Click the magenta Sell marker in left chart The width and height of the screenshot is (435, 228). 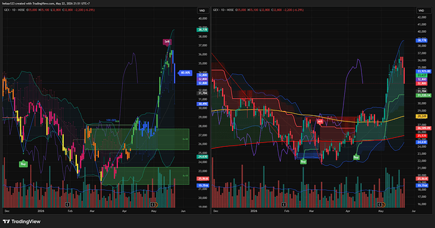click(166, 42)
